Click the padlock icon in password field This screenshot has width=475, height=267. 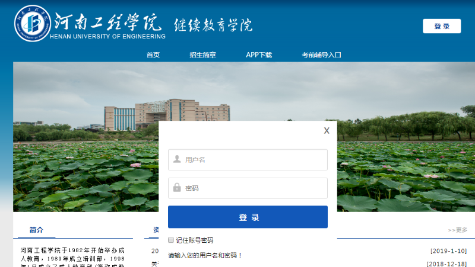[177, 187]
